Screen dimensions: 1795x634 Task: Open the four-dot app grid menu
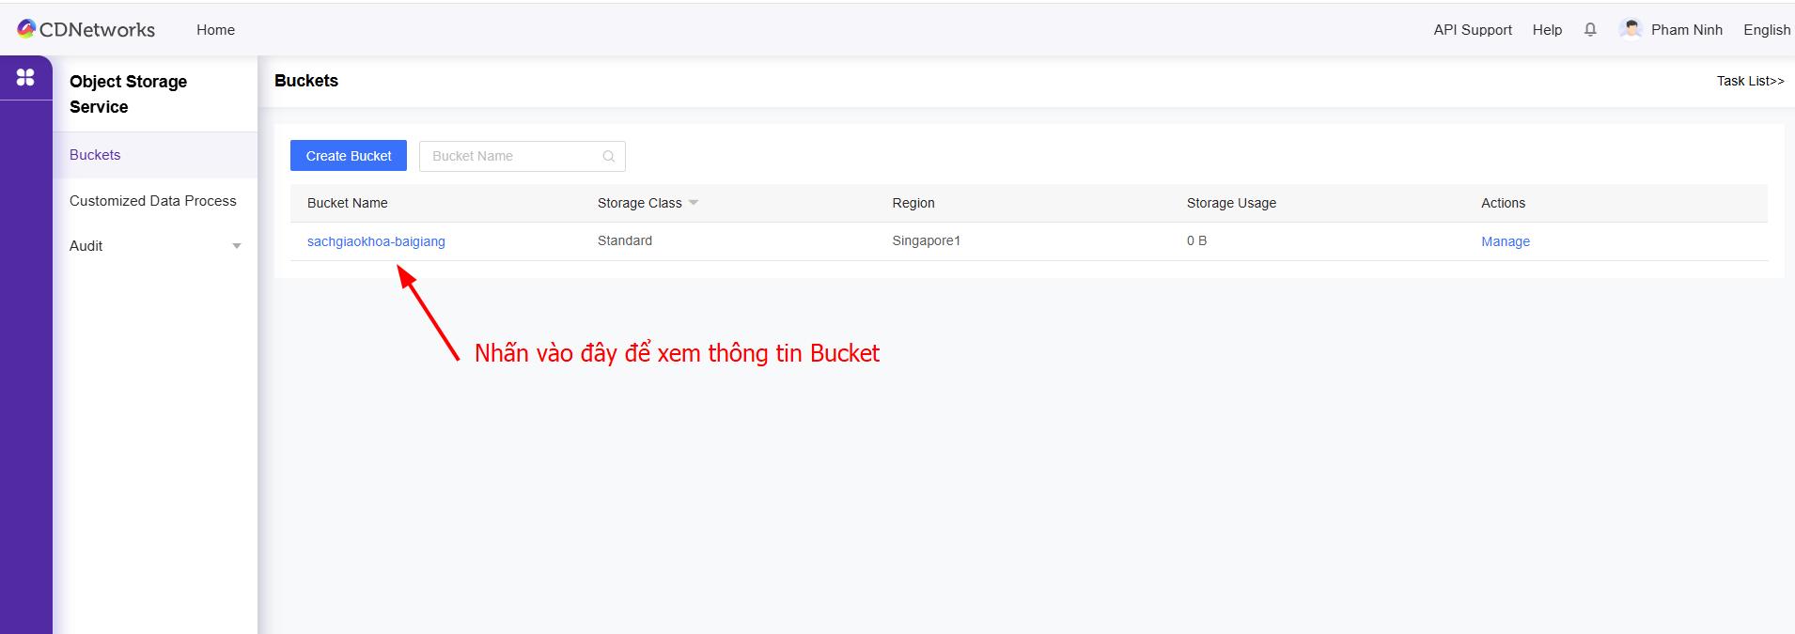click(x=25, y=77)
